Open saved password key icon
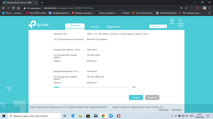This screenshot has height=119, width=213. tap(181, 8)
